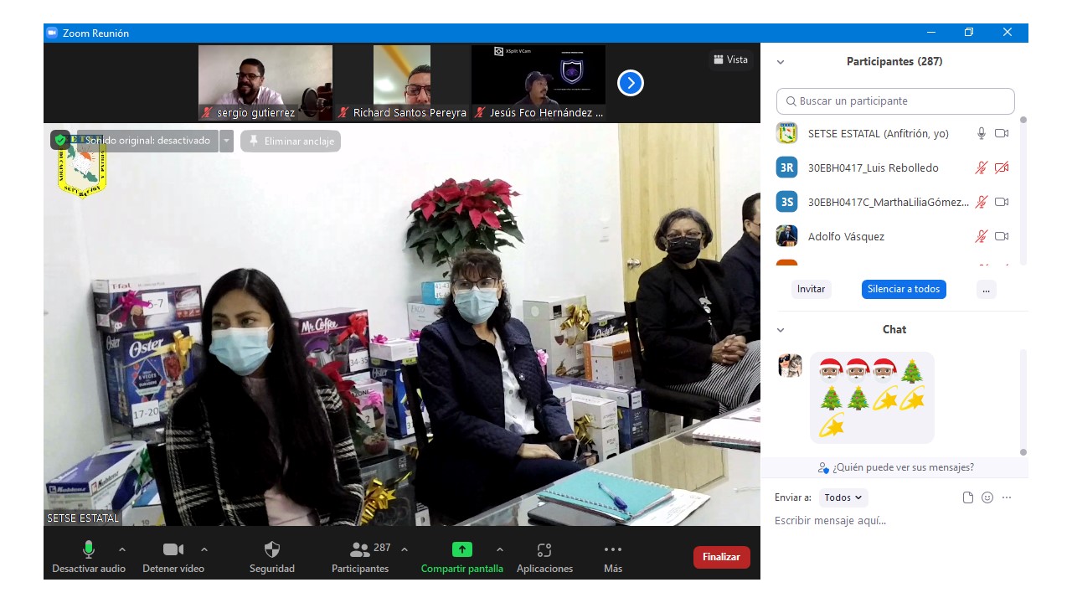Image resolution: width=1072 pixels, height=603 pixels.
Task: Click the file attachment icon in chat
Action: coord(968,497)
